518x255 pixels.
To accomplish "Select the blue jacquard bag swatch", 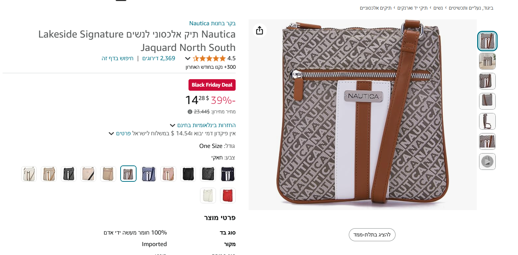I will tap(148, 174).
